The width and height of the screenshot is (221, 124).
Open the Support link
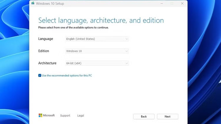65,116
